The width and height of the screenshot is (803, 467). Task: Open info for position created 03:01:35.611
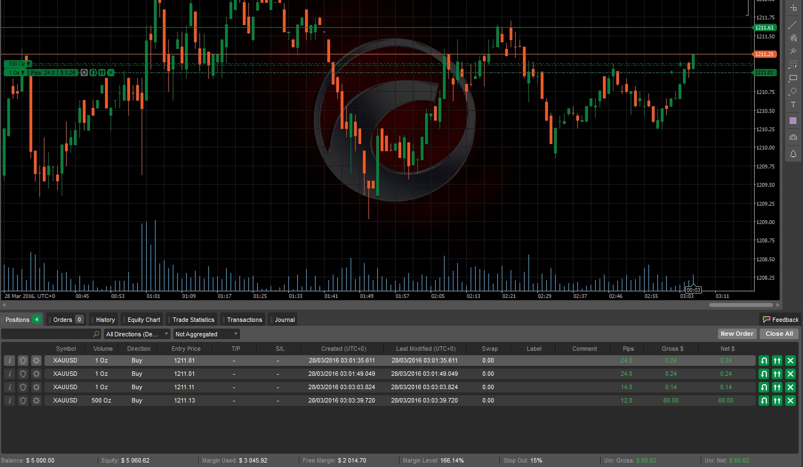coord(9,360)
